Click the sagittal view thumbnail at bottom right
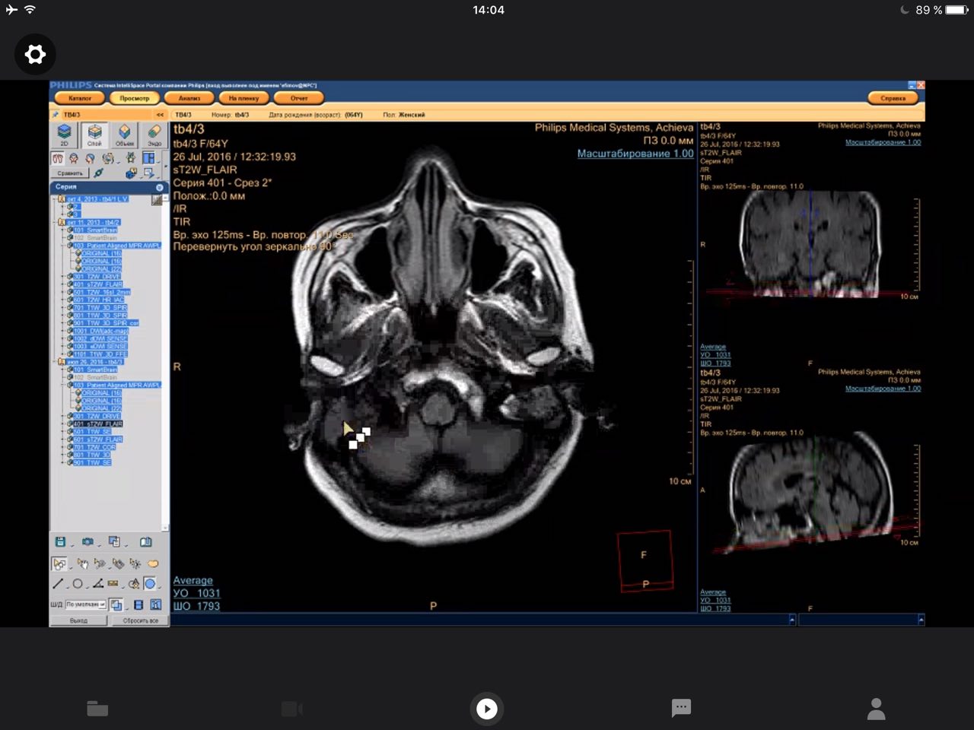The width and height of the screenshot is (974, 730). pos(810,490)
